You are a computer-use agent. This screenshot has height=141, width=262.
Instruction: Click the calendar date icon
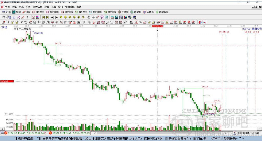point(112,17)
